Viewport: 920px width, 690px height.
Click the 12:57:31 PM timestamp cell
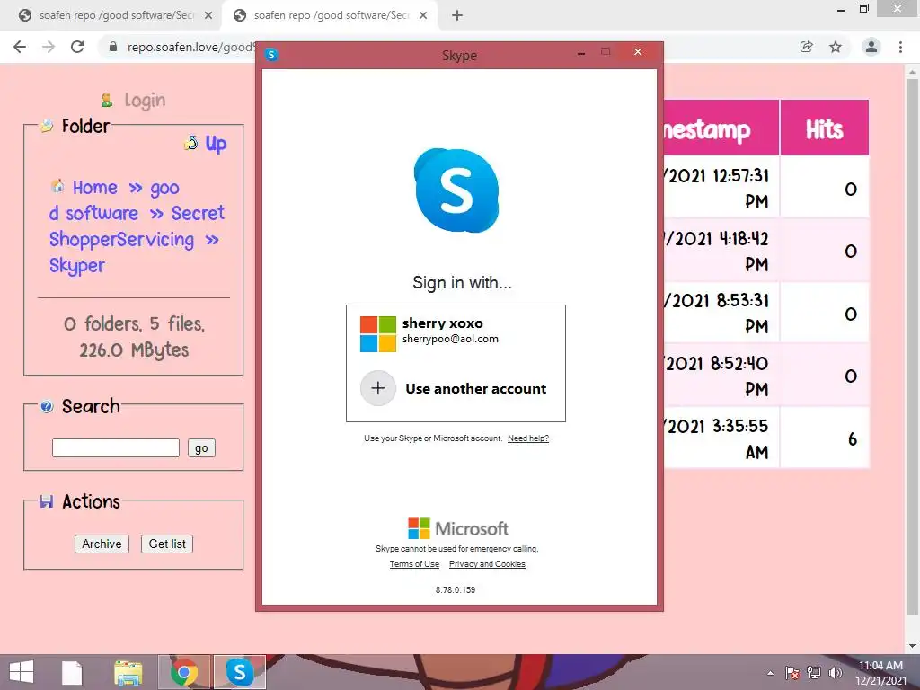point(721,187)
